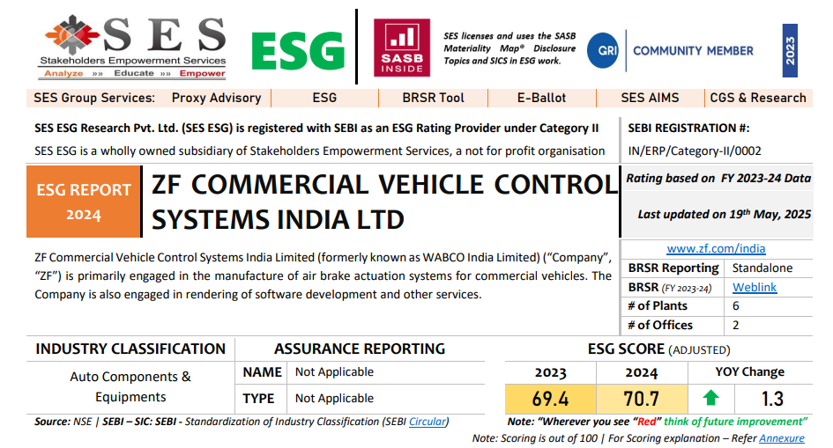
Task: Open the BRSR Tool tab
Action: coord(433,98)
